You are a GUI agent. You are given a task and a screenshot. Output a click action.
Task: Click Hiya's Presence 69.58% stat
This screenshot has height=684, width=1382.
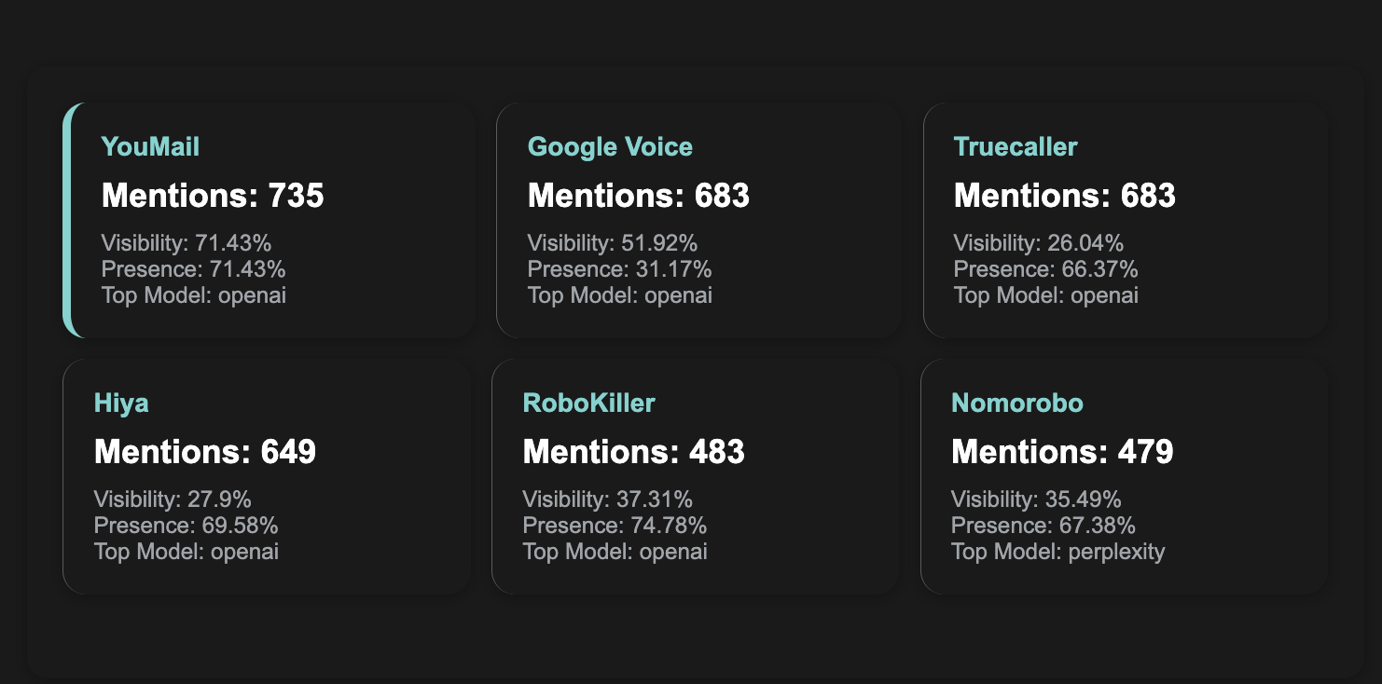pyautogui.click(x=187, y=526)
